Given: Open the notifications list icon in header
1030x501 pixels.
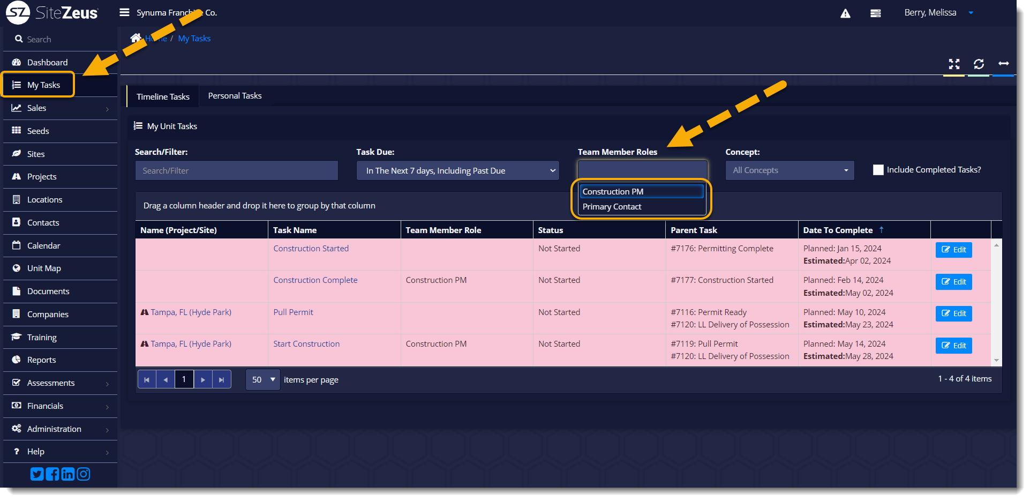Looking at the screenshot, I should [x=876, y=13].
